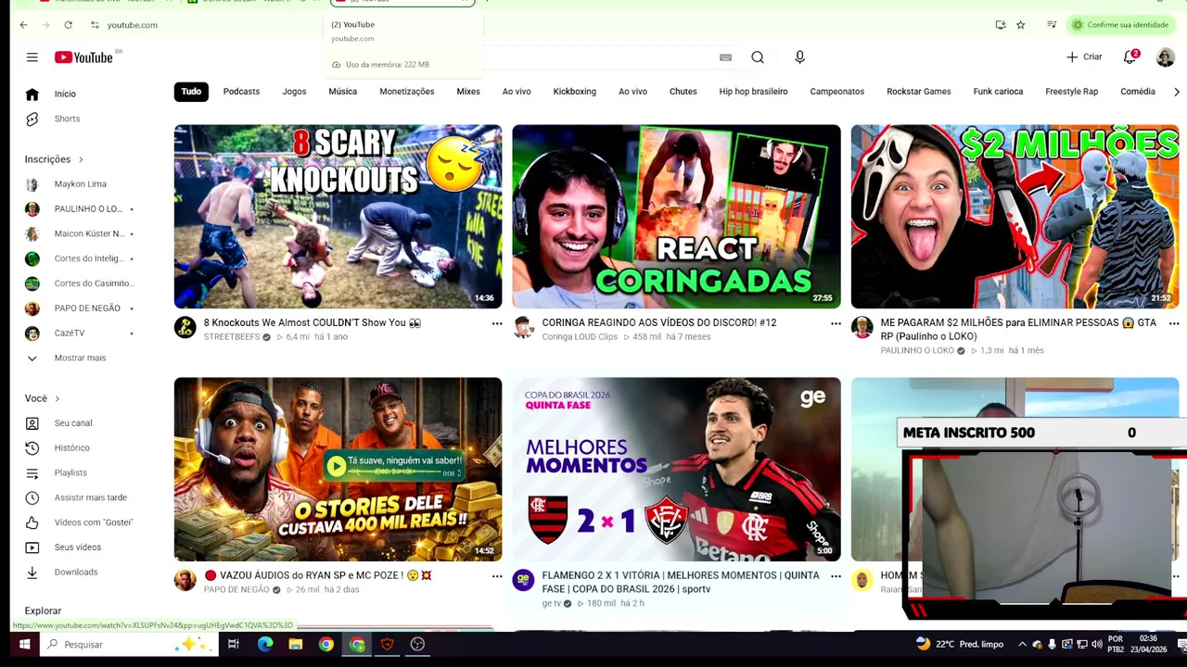Select the Rockstar Games chip
The image size is (1187, 667).
click(918, 92)
